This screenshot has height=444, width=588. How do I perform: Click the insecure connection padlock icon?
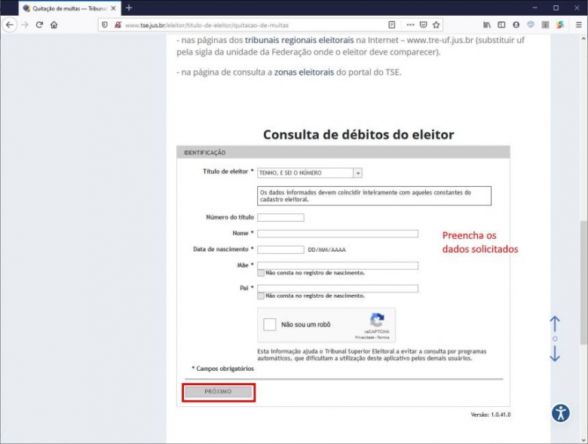pyautogui.click(x=118, y=25)
